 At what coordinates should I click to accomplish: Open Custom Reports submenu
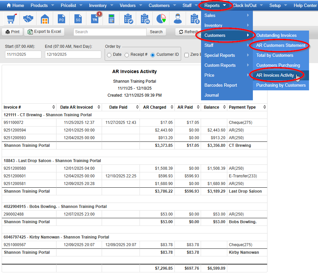tap(227, 65)
